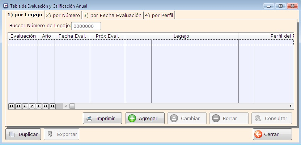Select the '4) por Perfil' tab
Viewport: 301px width, 145px height.
[x=159, y=15]
